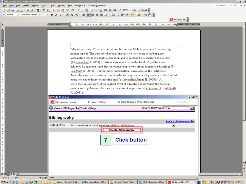Open Microsoft Word Help question mark icon
This screenshot has width=246, height=184.
click(x=134, y=10)
